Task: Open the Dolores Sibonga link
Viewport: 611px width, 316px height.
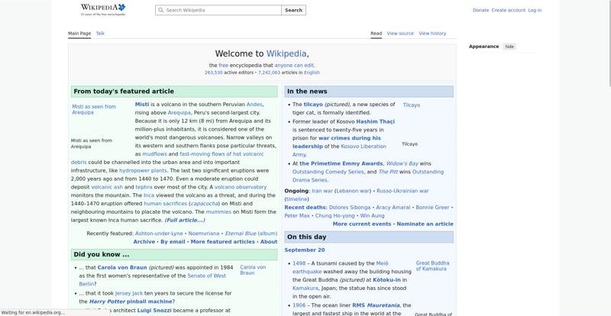Action: pos(350,208)
